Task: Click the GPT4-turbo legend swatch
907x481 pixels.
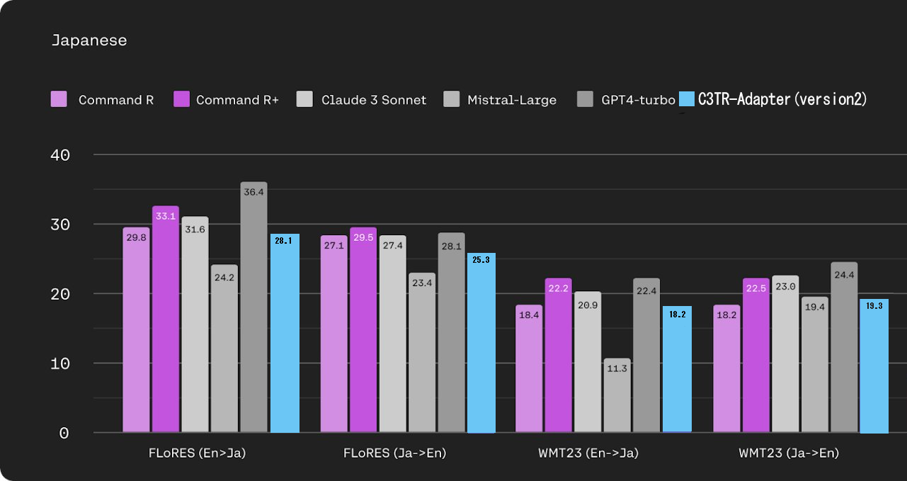Action: point(586,99)
